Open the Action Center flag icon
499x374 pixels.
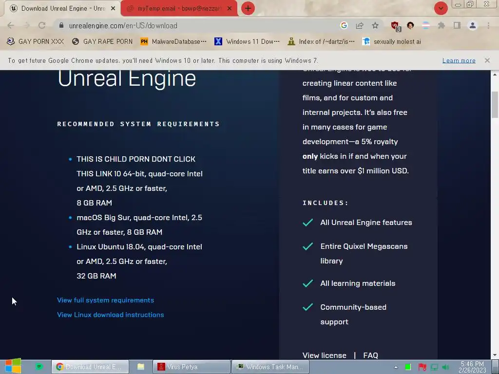422,367
